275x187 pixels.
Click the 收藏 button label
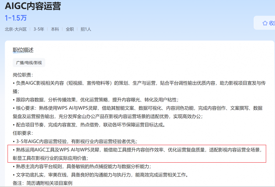pyautogui.click(x=272, y=23)
